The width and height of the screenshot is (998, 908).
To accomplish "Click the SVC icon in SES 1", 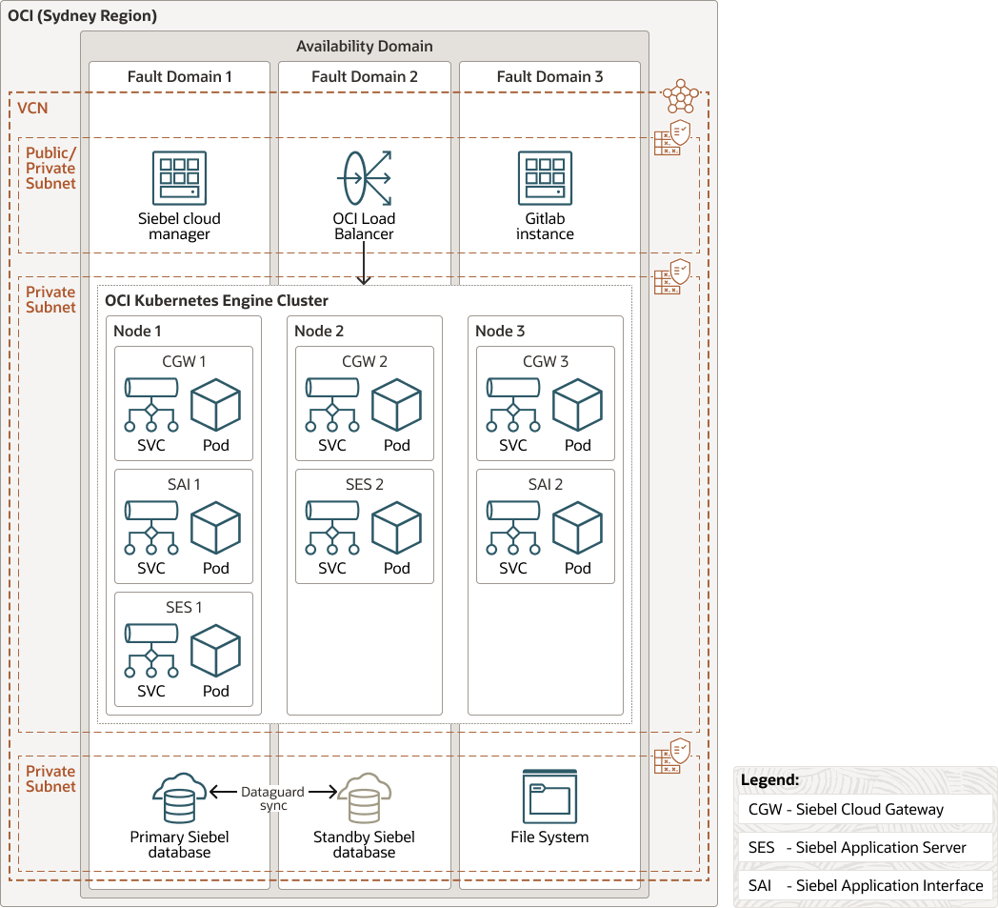I will pyautogui.click(x=151, y=651).
